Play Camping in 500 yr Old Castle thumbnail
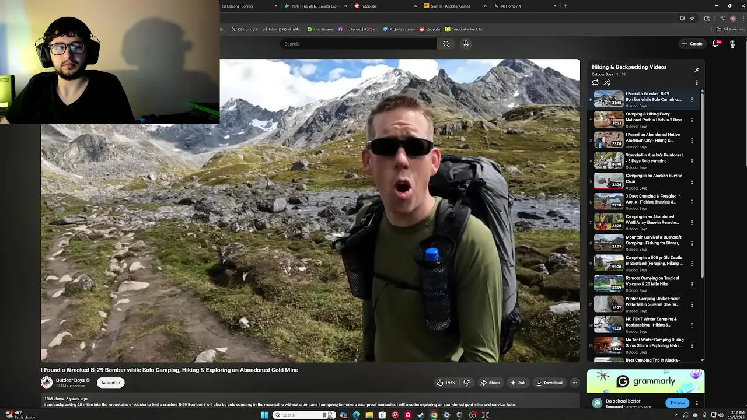 point(609,264)
